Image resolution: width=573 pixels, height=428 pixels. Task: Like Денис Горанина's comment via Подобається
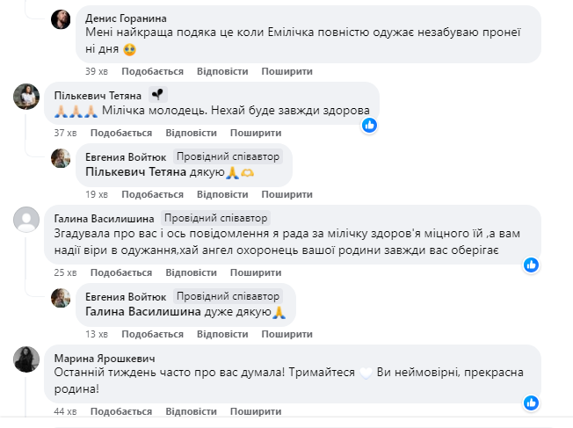(x=152, y=71)
